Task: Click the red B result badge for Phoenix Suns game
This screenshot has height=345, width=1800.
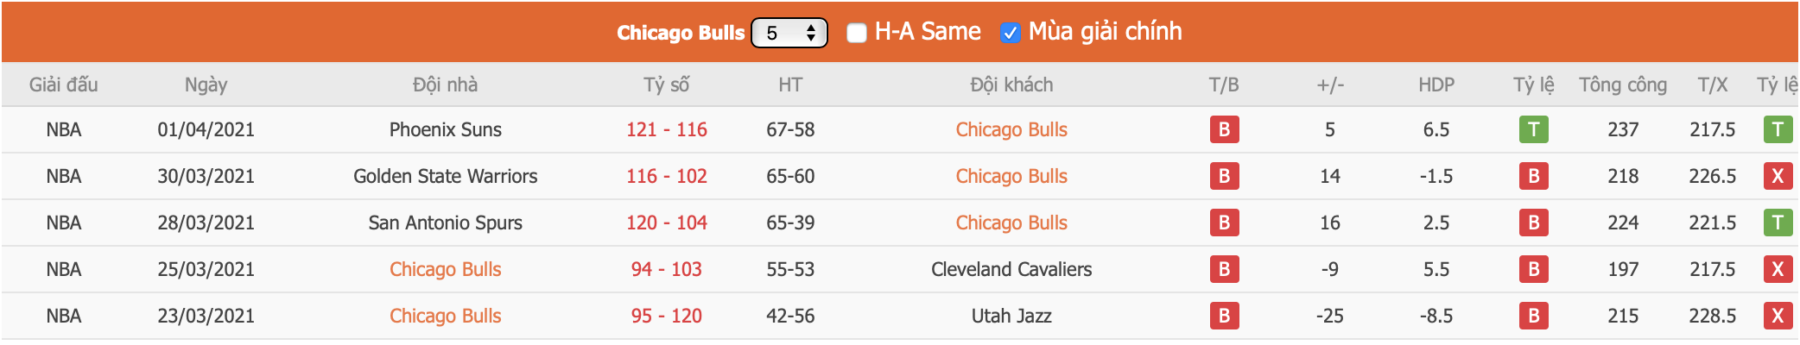Action: point(1224,129)
